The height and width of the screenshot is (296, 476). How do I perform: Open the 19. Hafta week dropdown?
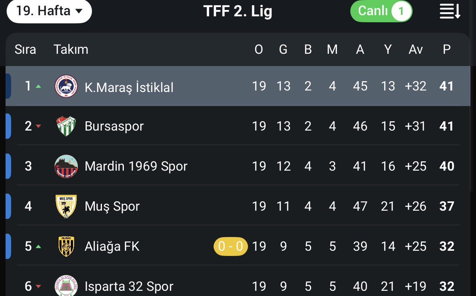pos(49,11)
